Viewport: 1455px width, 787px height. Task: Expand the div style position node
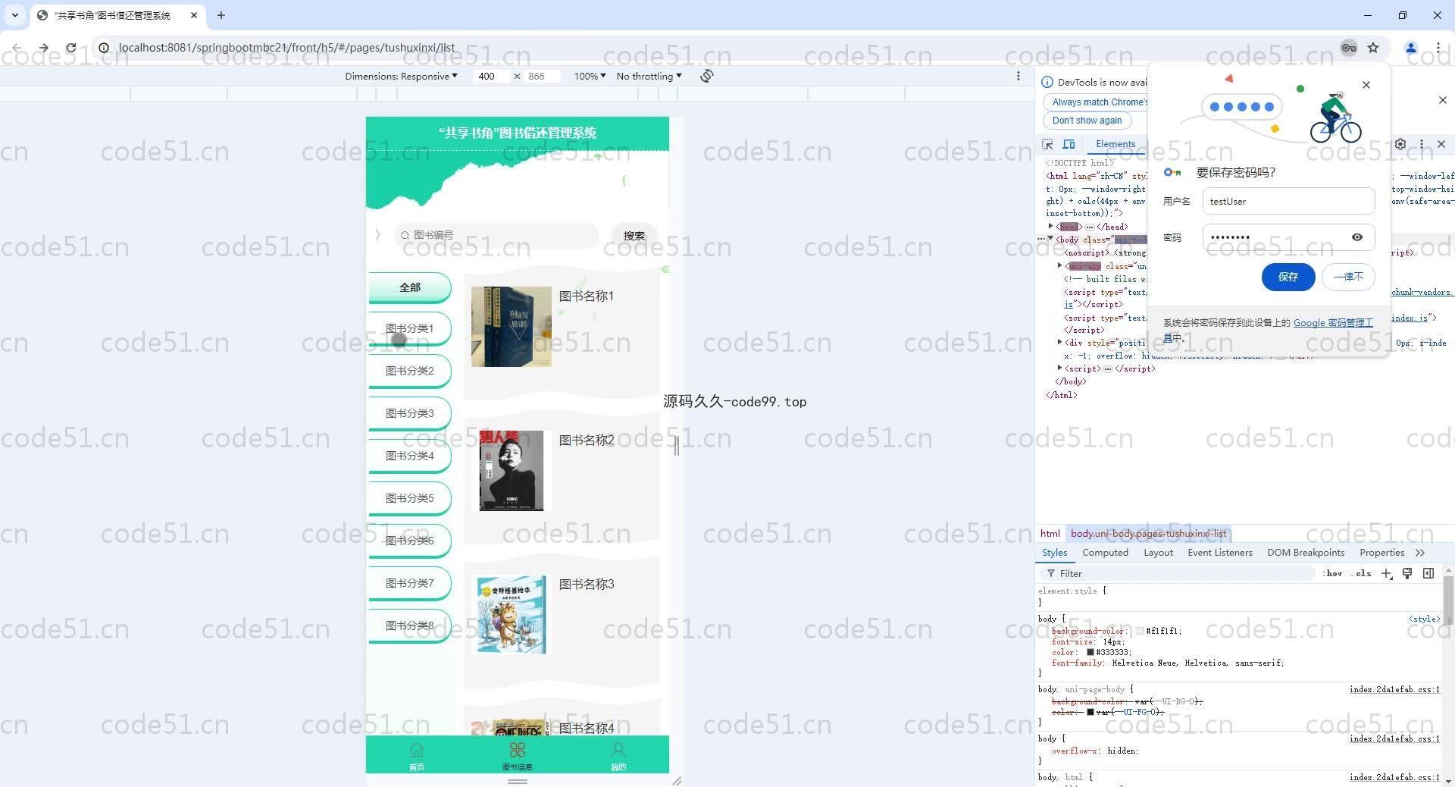pos(1060,342)
